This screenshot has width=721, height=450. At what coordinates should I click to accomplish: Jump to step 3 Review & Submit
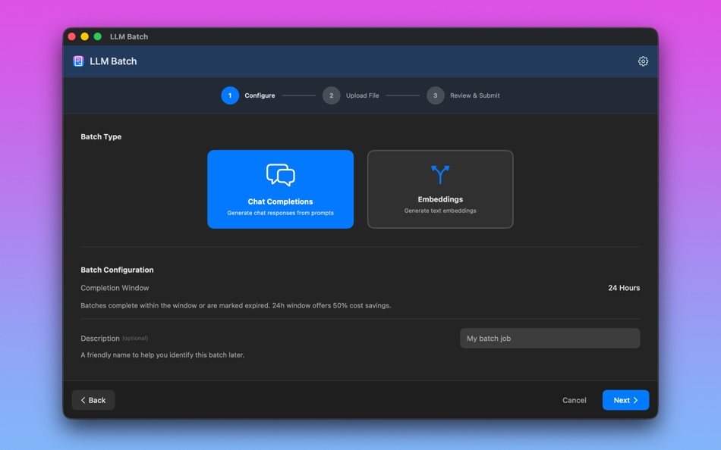click(463, 95)
